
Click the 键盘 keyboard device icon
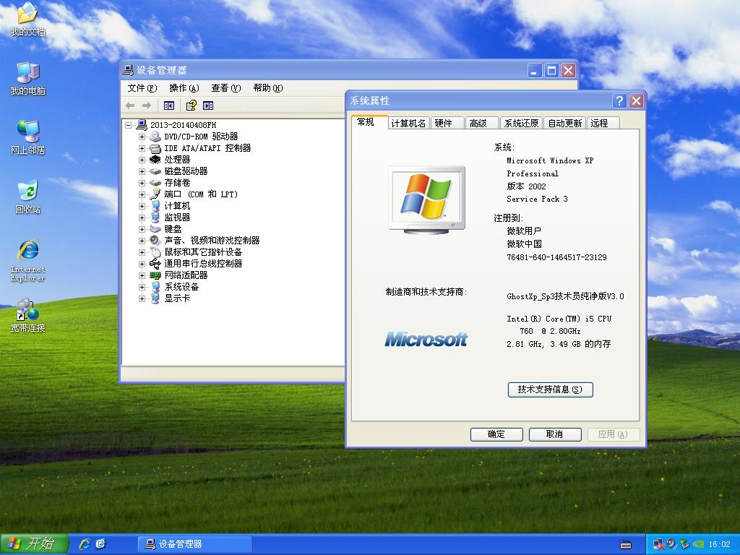[x=155, y=229]
